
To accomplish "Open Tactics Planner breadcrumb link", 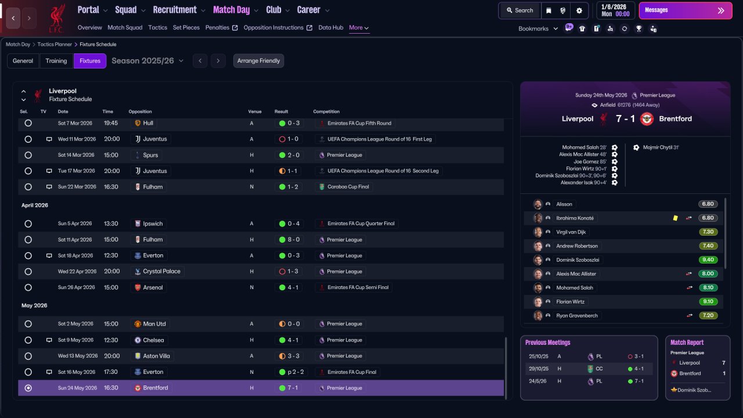I will click(55, 44).
